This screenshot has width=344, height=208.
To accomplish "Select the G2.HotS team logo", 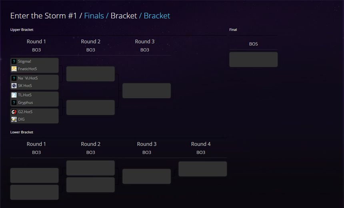I will 14,112.
